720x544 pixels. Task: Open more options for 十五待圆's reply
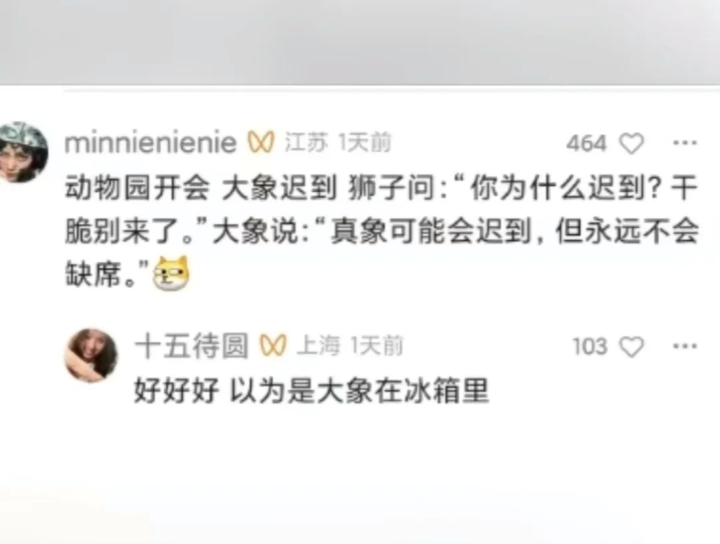[685, 346]
